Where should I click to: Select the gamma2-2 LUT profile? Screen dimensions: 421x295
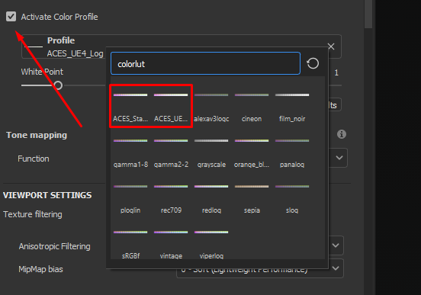171,152
